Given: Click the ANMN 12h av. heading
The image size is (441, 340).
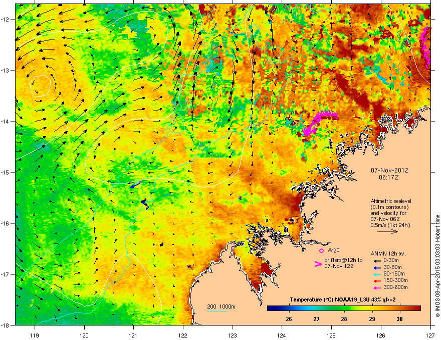Looking at the screenshot, I should click(388, 253).
